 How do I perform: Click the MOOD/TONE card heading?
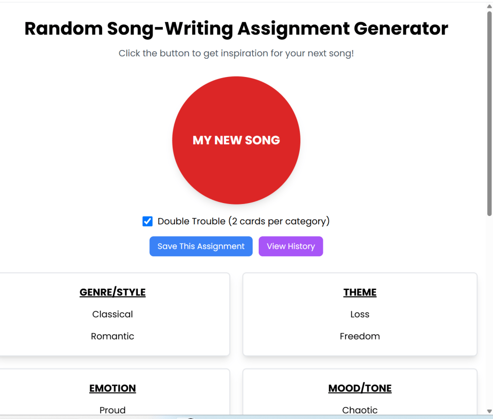tap(360, 388)
